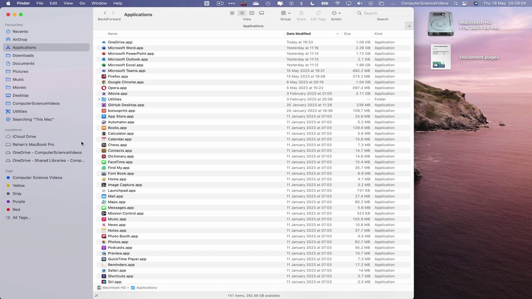Screen dimensions: 532x299
Task: Switch to column view in the toolbar
Action: point(251,13)
